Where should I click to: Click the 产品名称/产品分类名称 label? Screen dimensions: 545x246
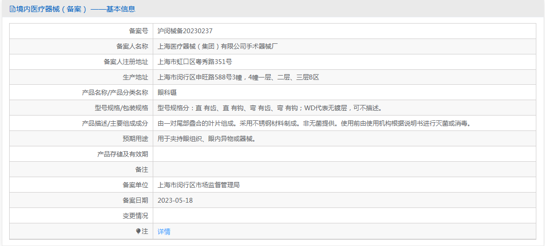click(115, 92)
